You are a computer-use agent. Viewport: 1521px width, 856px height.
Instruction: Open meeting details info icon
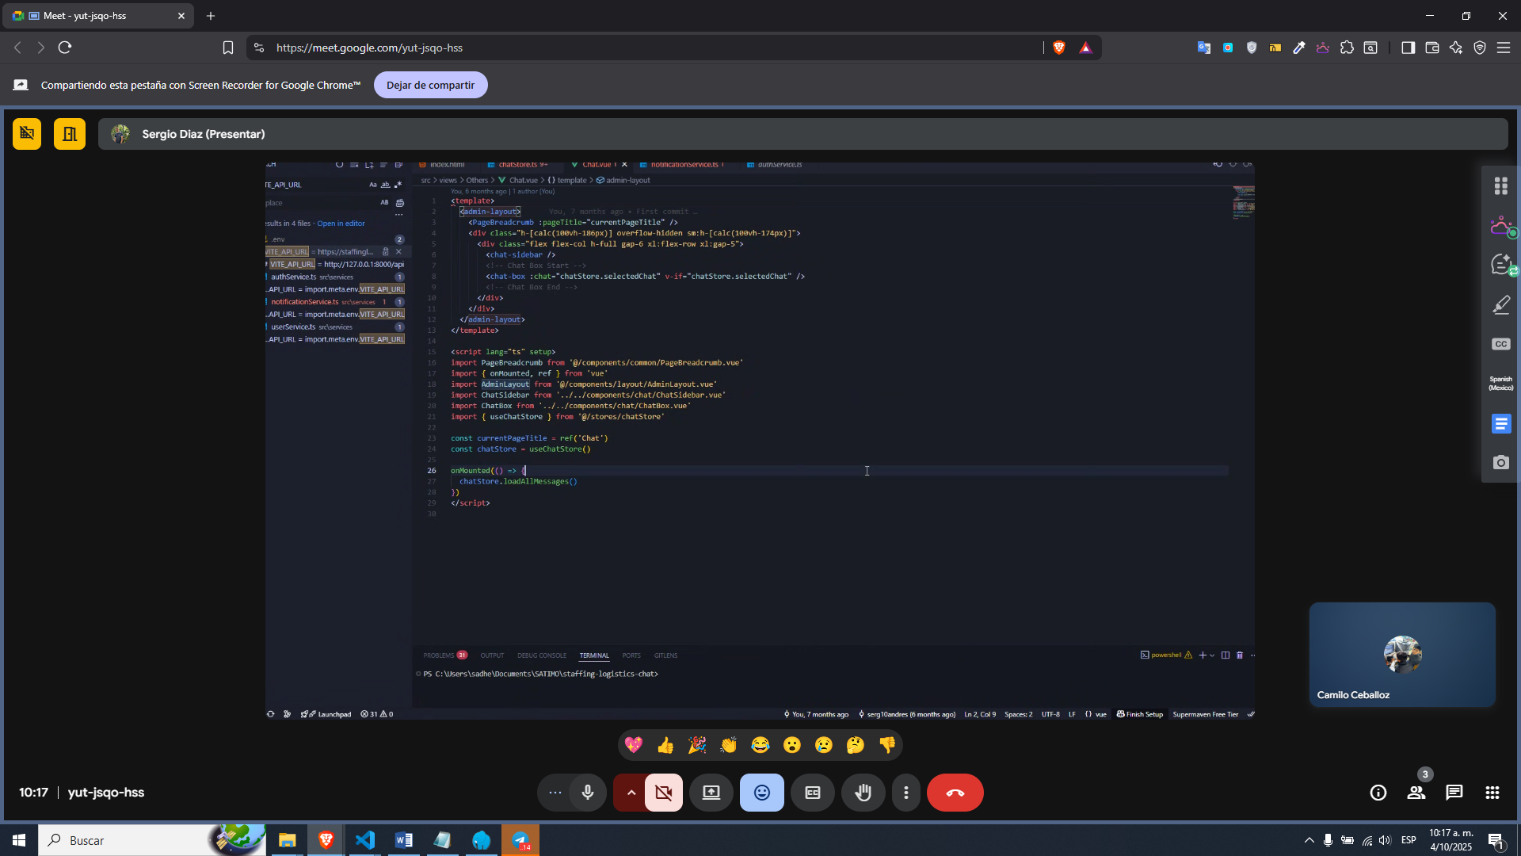1378,793
